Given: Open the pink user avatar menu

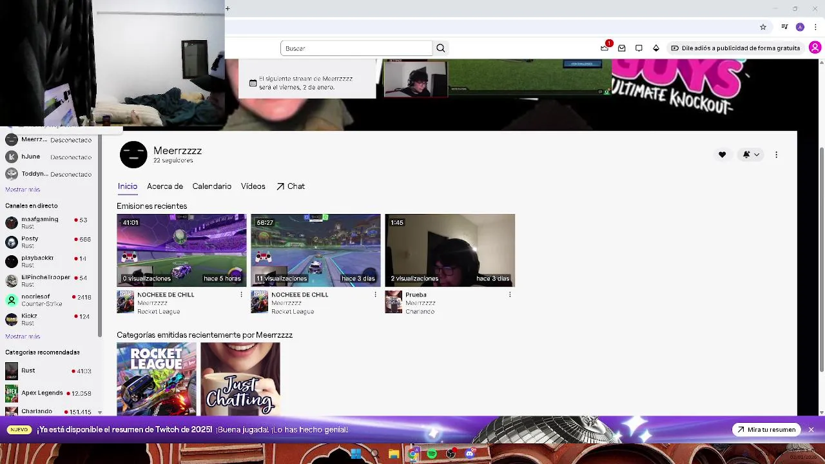Looking at the screenshot, I should [815, 48].
